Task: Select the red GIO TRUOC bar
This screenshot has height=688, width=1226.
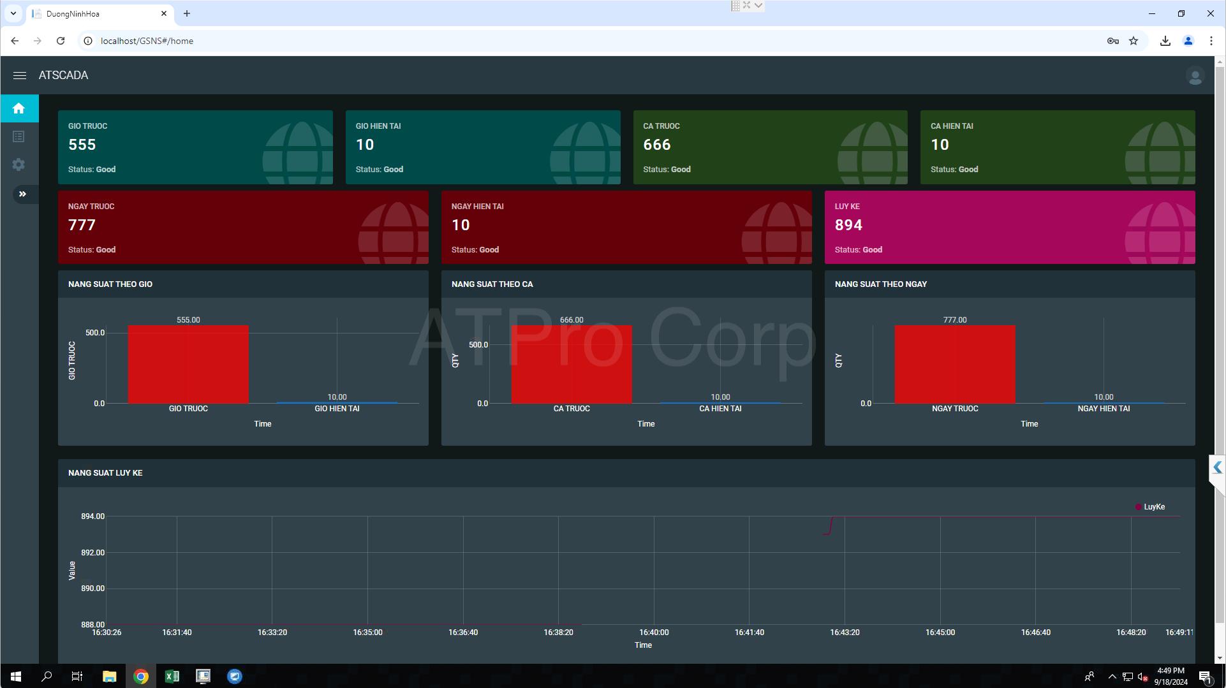Action: click(x=188, y=364)
